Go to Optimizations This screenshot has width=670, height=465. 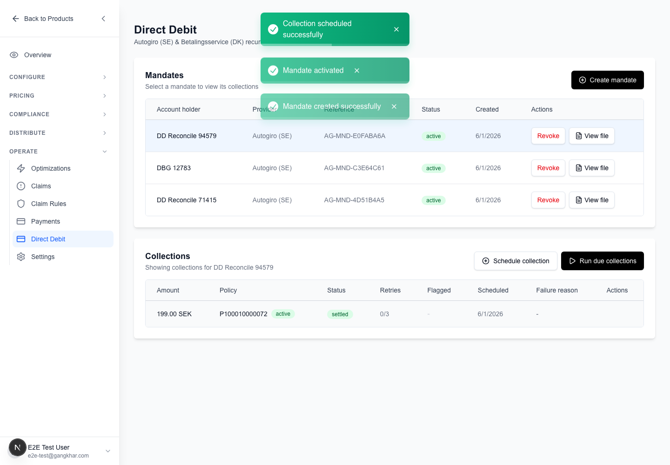[x=63, y=168]
